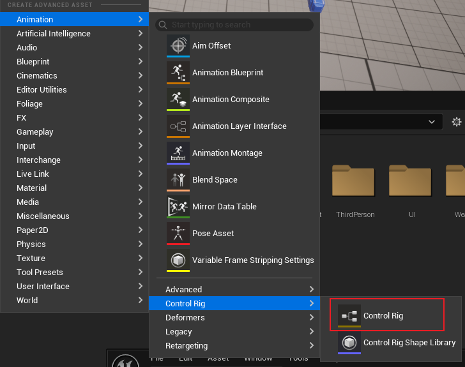Expand the Advanced submenu
This screenshot has width=465, height=367.
click(x=234, y=289)
